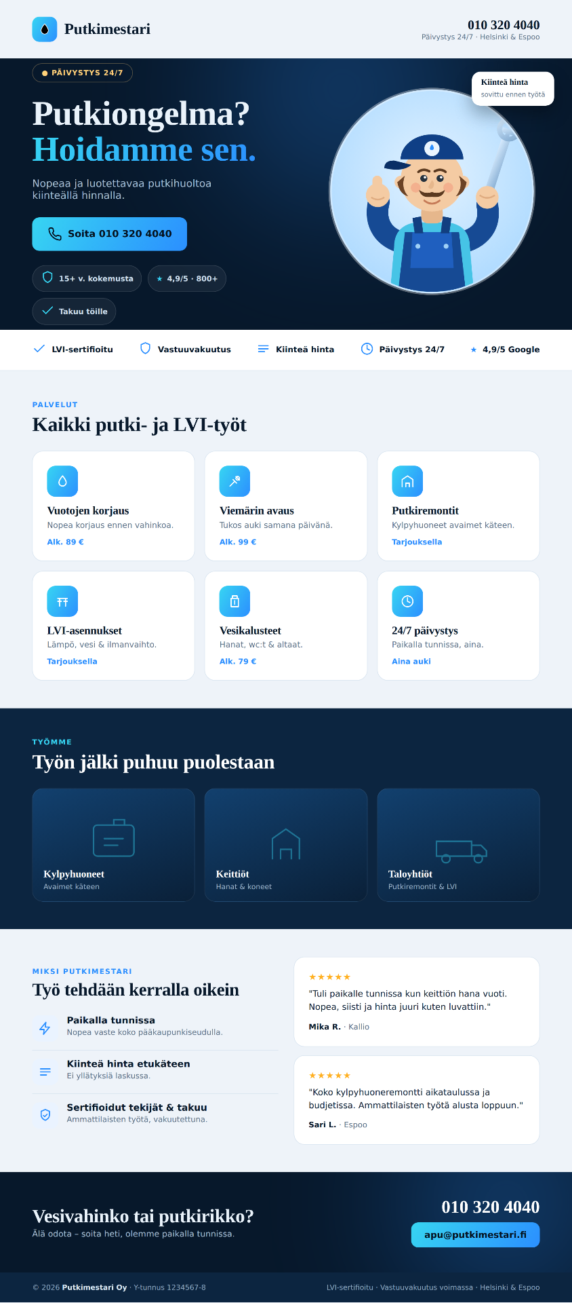
Task: Click the Vastuuvakuutus shield icon
Action: tap(145, 349)
